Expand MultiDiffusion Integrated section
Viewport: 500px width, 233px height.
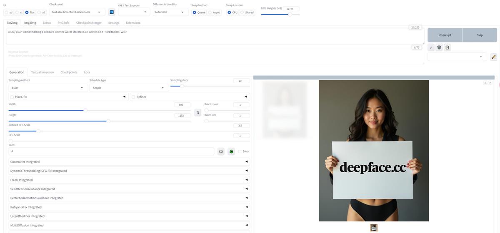pyautogui.click(x=129, y=226)
